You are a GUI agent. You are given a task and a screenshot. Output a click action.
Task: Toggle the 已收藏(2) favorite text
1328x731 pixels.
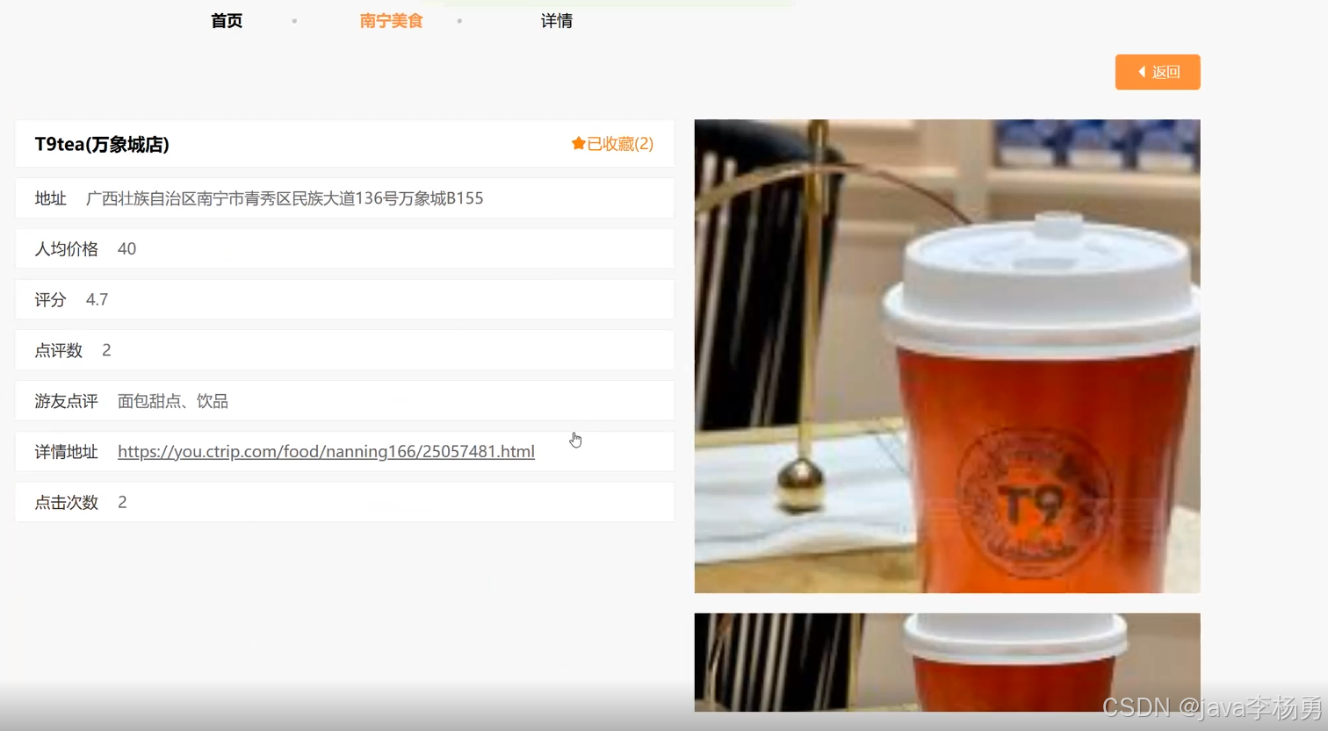pyautogui.click(x=620, y=144)
